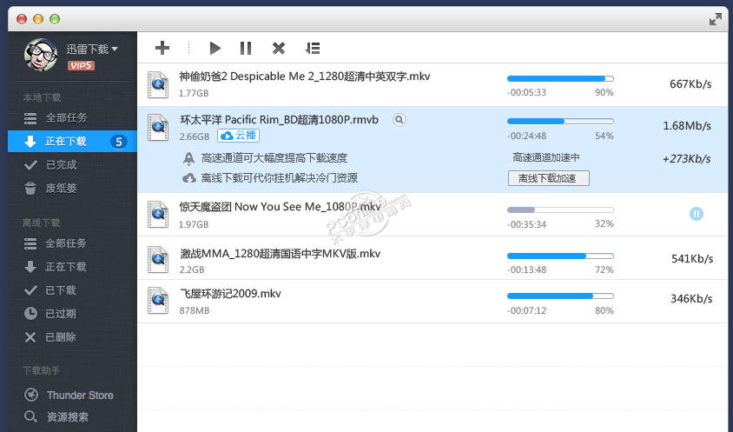Delete task using the X toolbar icon
The width and height of the screenshot is (733, 432).
point(279,48)
